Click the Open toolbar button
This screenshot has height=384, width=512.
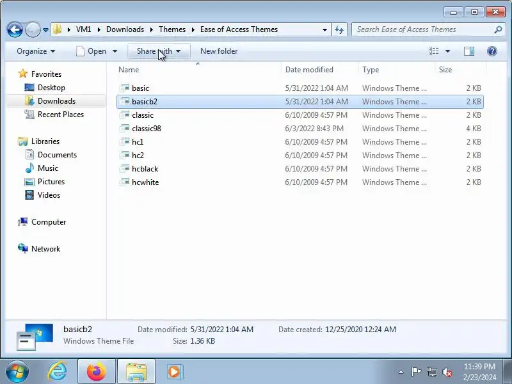pos(91,51)
